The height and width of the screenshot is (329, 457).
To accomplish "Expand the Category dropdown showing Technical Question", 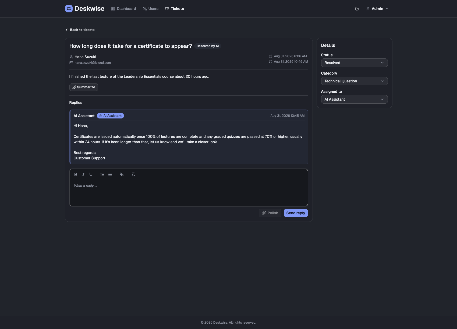I will pos(354,81).
